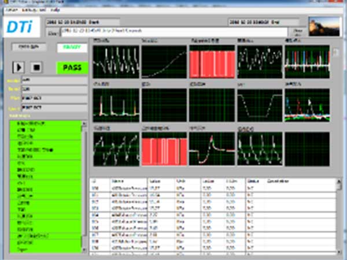Viewport: 347px width, 260px height.
Task: Click the green test list's vertical scrollbar
Action: [x=86, y=185]
